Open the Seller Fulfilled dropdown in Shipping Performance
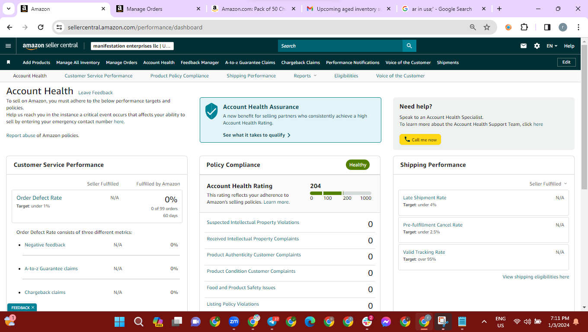 (x=548, y=184)
